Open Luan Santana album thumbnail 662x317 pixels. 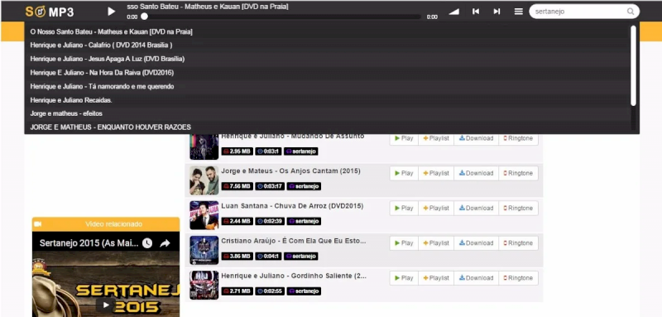tap(204, 215)
